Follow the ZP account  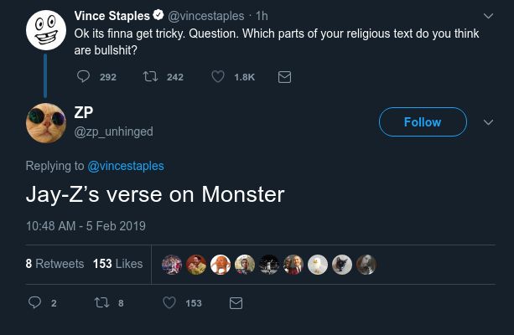click(423, 122)
